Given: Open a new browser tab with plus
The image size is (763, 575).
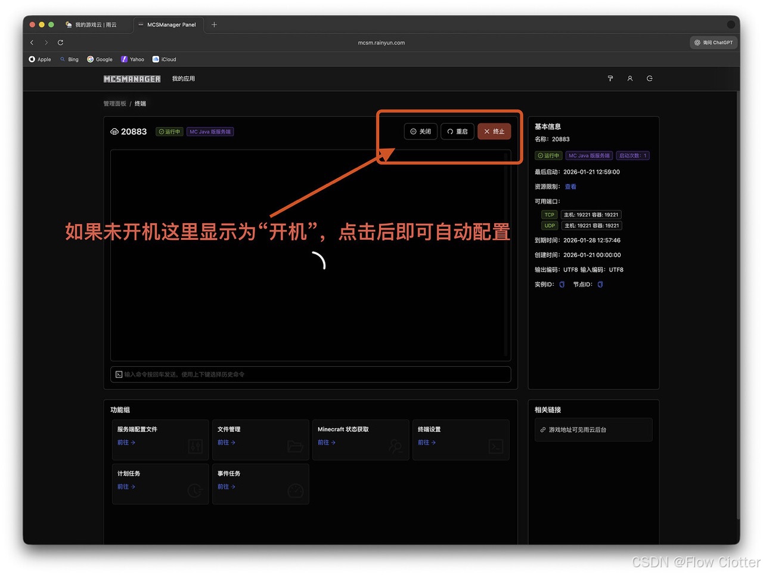Looking at the screenshot, I should pyautogui.click(x=214, y=24).
